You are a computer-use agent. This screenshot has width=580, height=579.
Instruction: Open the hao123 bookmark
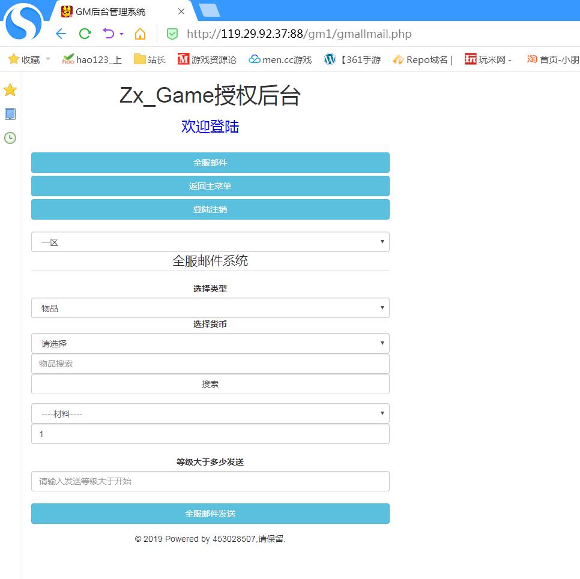[x=92, y=59]
